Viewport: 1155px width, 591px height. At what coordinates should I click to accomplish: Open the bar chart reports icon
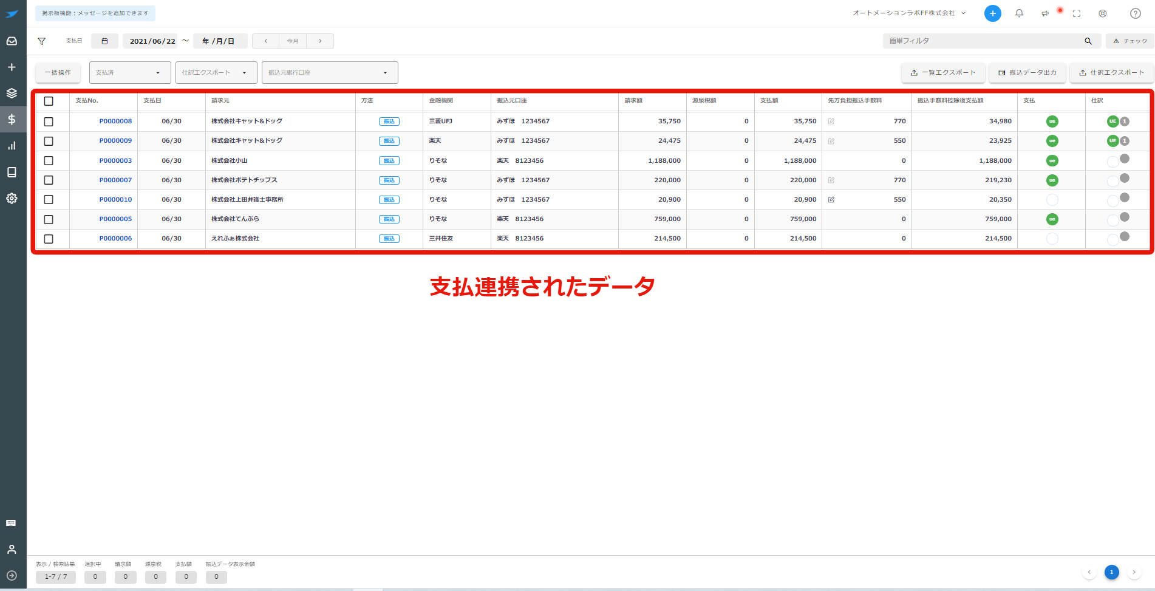[12, 146]
